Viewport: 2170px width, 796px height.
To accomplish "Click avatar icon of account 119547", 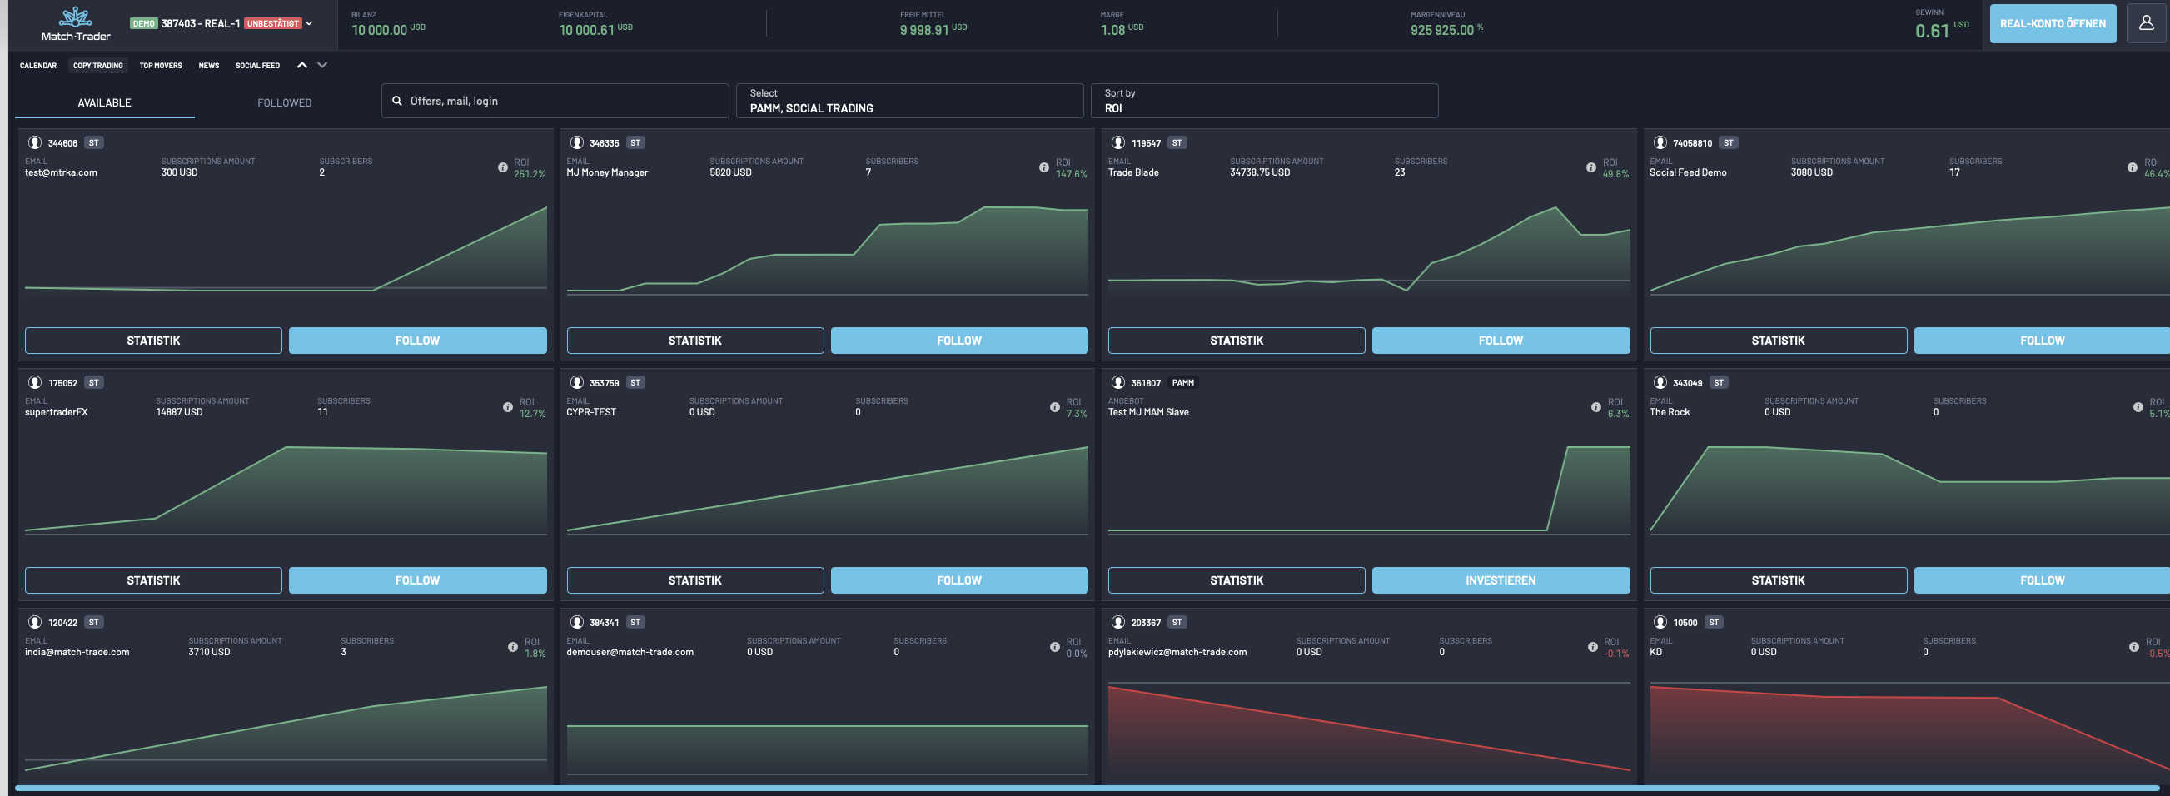I will [x=1117, y=143].
